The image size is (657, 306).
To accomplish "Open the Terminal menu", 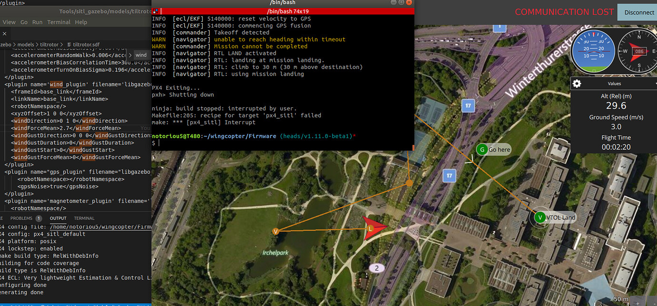I will 59,22.
